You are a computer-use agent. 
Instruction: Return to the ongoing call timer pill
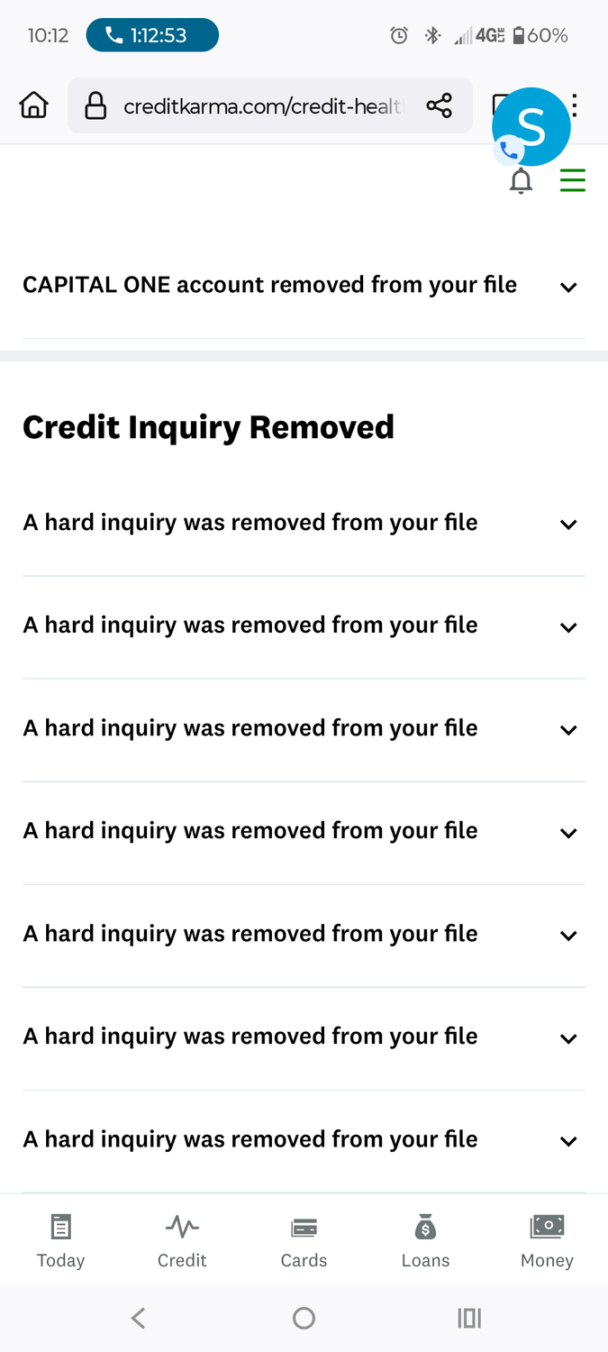pos(152,36)
